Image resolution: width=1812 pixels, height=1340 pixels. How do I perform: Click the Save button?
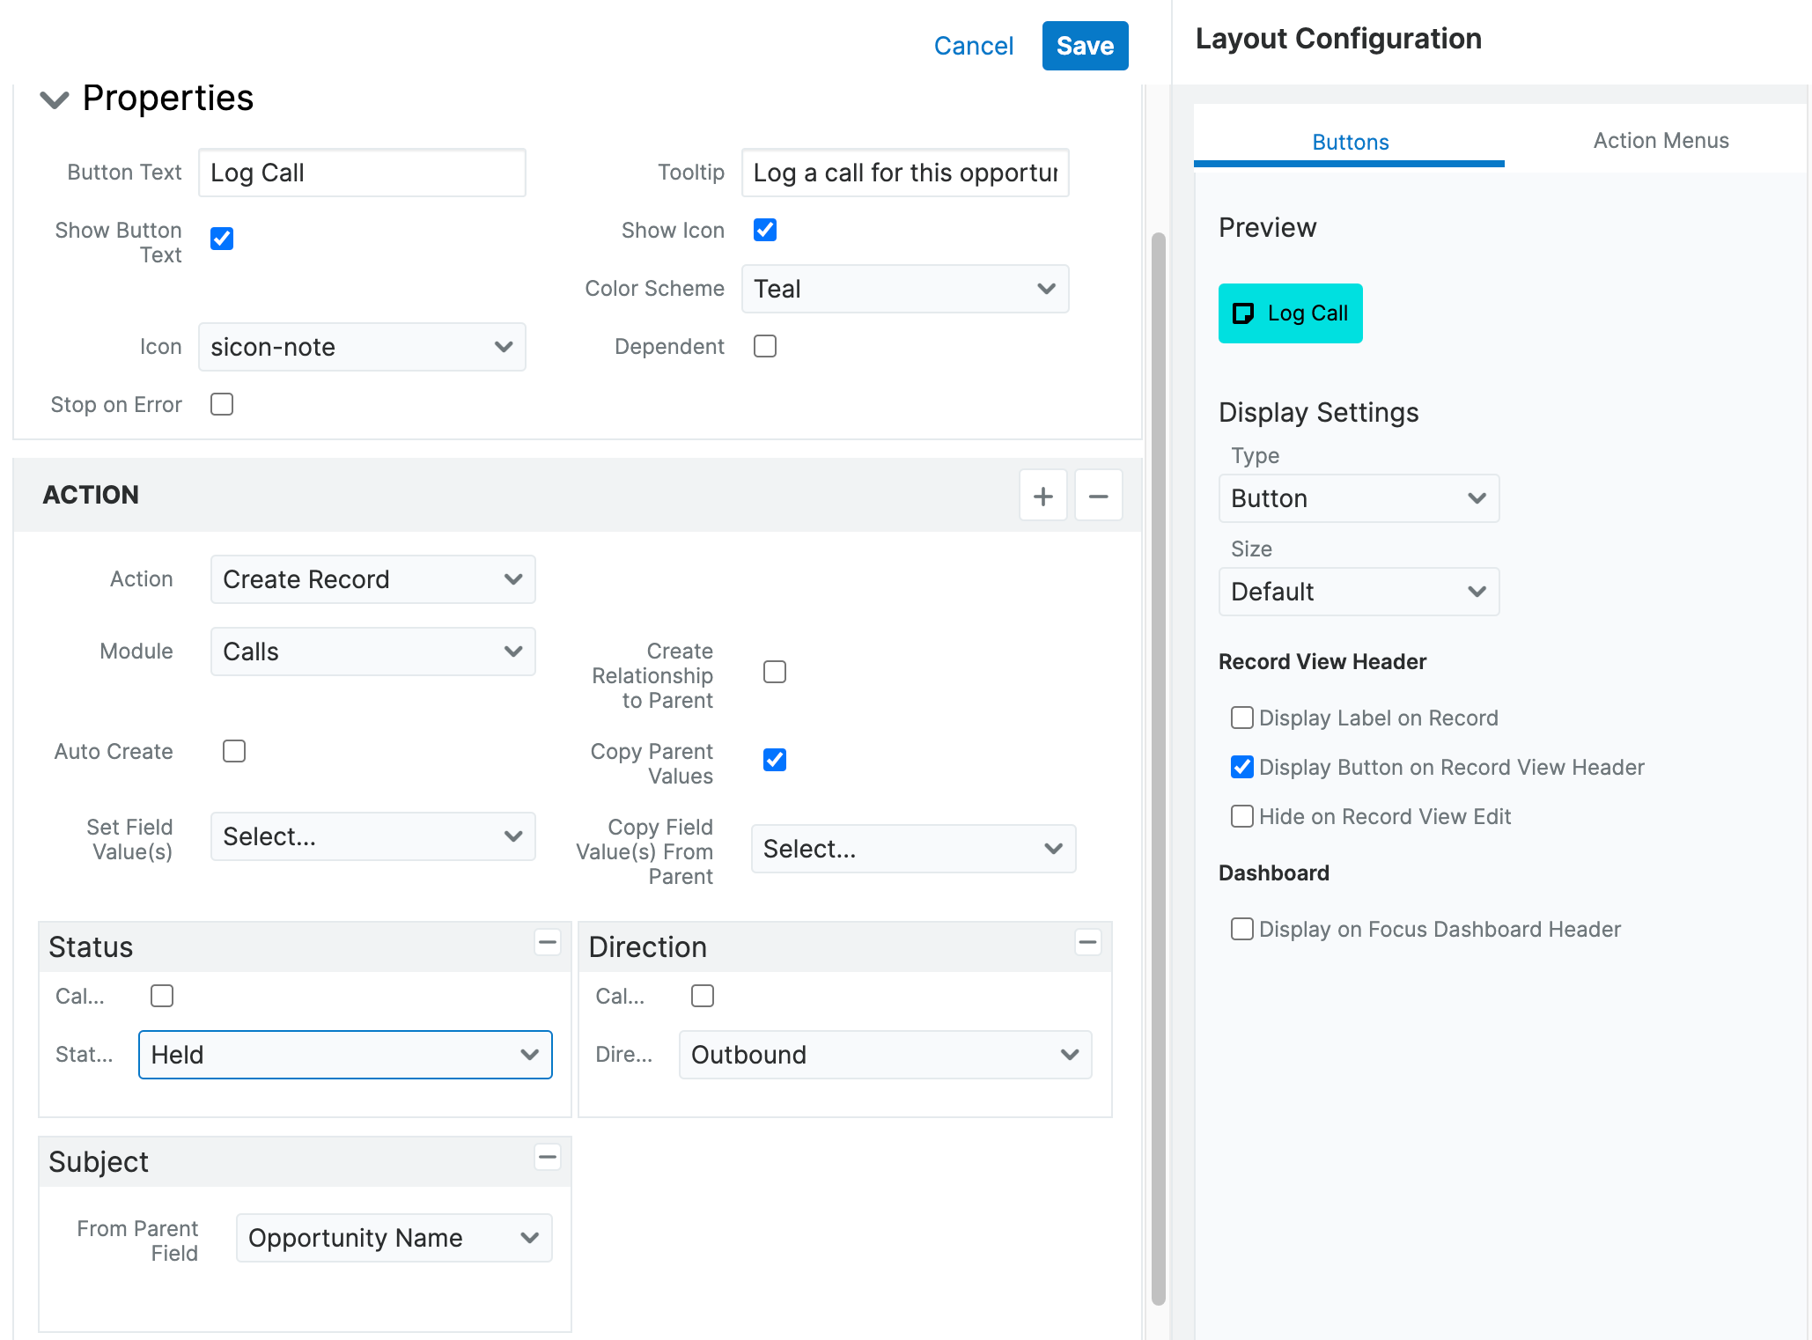pos(1085,45)
